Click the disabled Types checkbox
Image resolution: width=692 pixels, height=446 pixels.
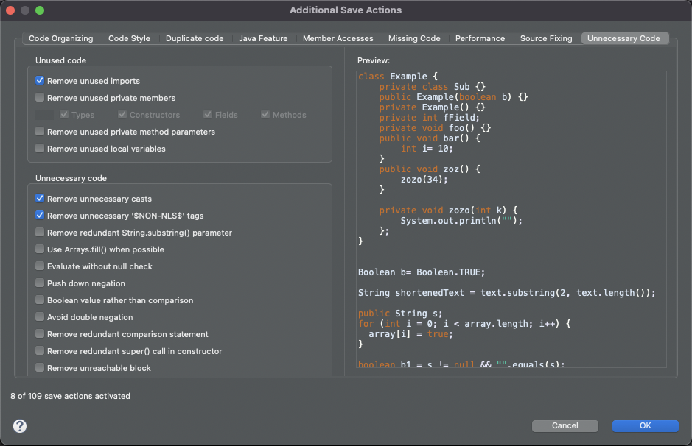click(64, 115)
